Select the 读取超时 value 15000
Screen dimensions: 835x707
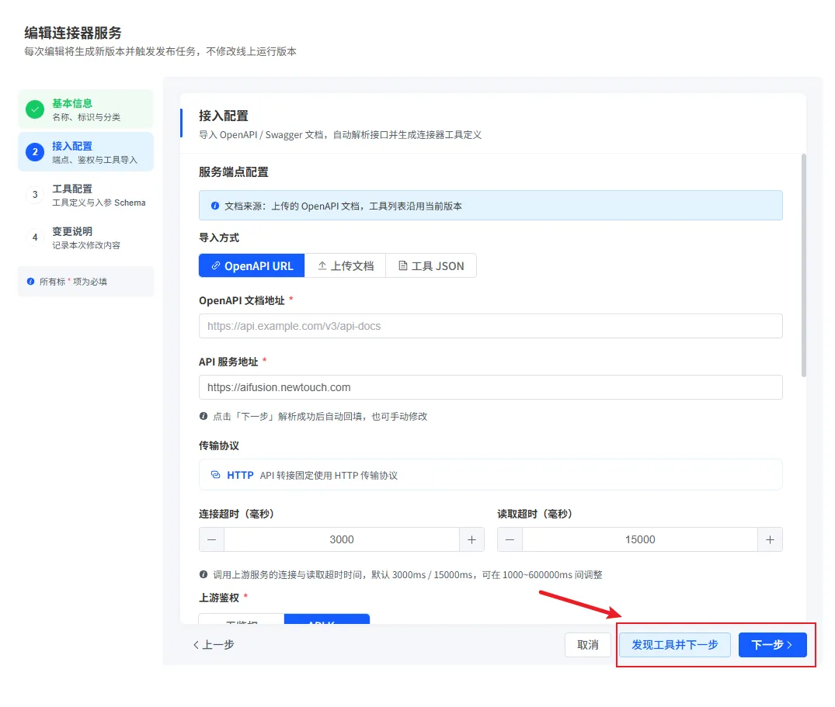tap(640, 539)
